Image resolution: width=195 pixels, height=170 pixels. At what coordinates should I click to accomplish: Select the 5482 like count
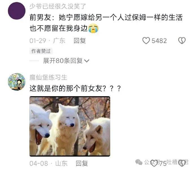[x=159, y=41]
